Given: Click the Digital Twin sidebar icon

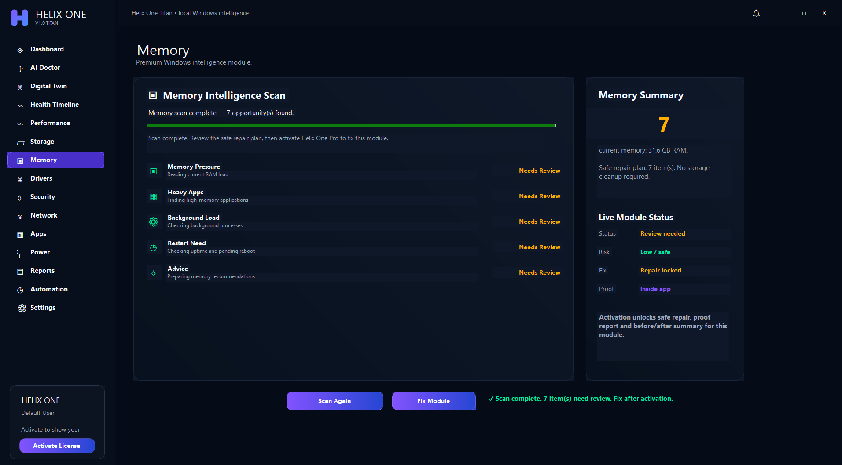Looking at the screenshot, I should 20,87.
